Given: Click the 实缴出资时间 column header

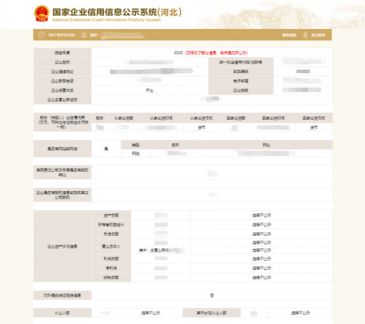Looking at the screenshot, I should tap(273, 118).
